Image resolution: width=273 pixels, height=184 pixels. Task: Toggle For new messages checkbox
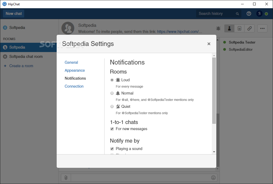pos(112,129)
